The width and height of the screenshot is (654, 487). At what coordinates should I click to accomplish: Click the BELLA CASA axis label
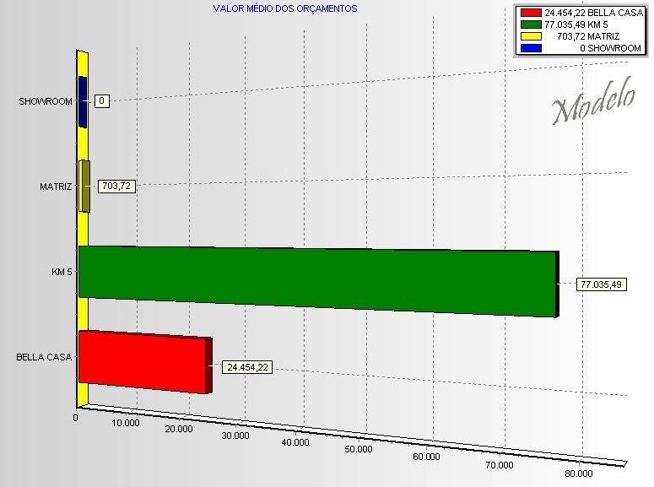pos(44,357)
